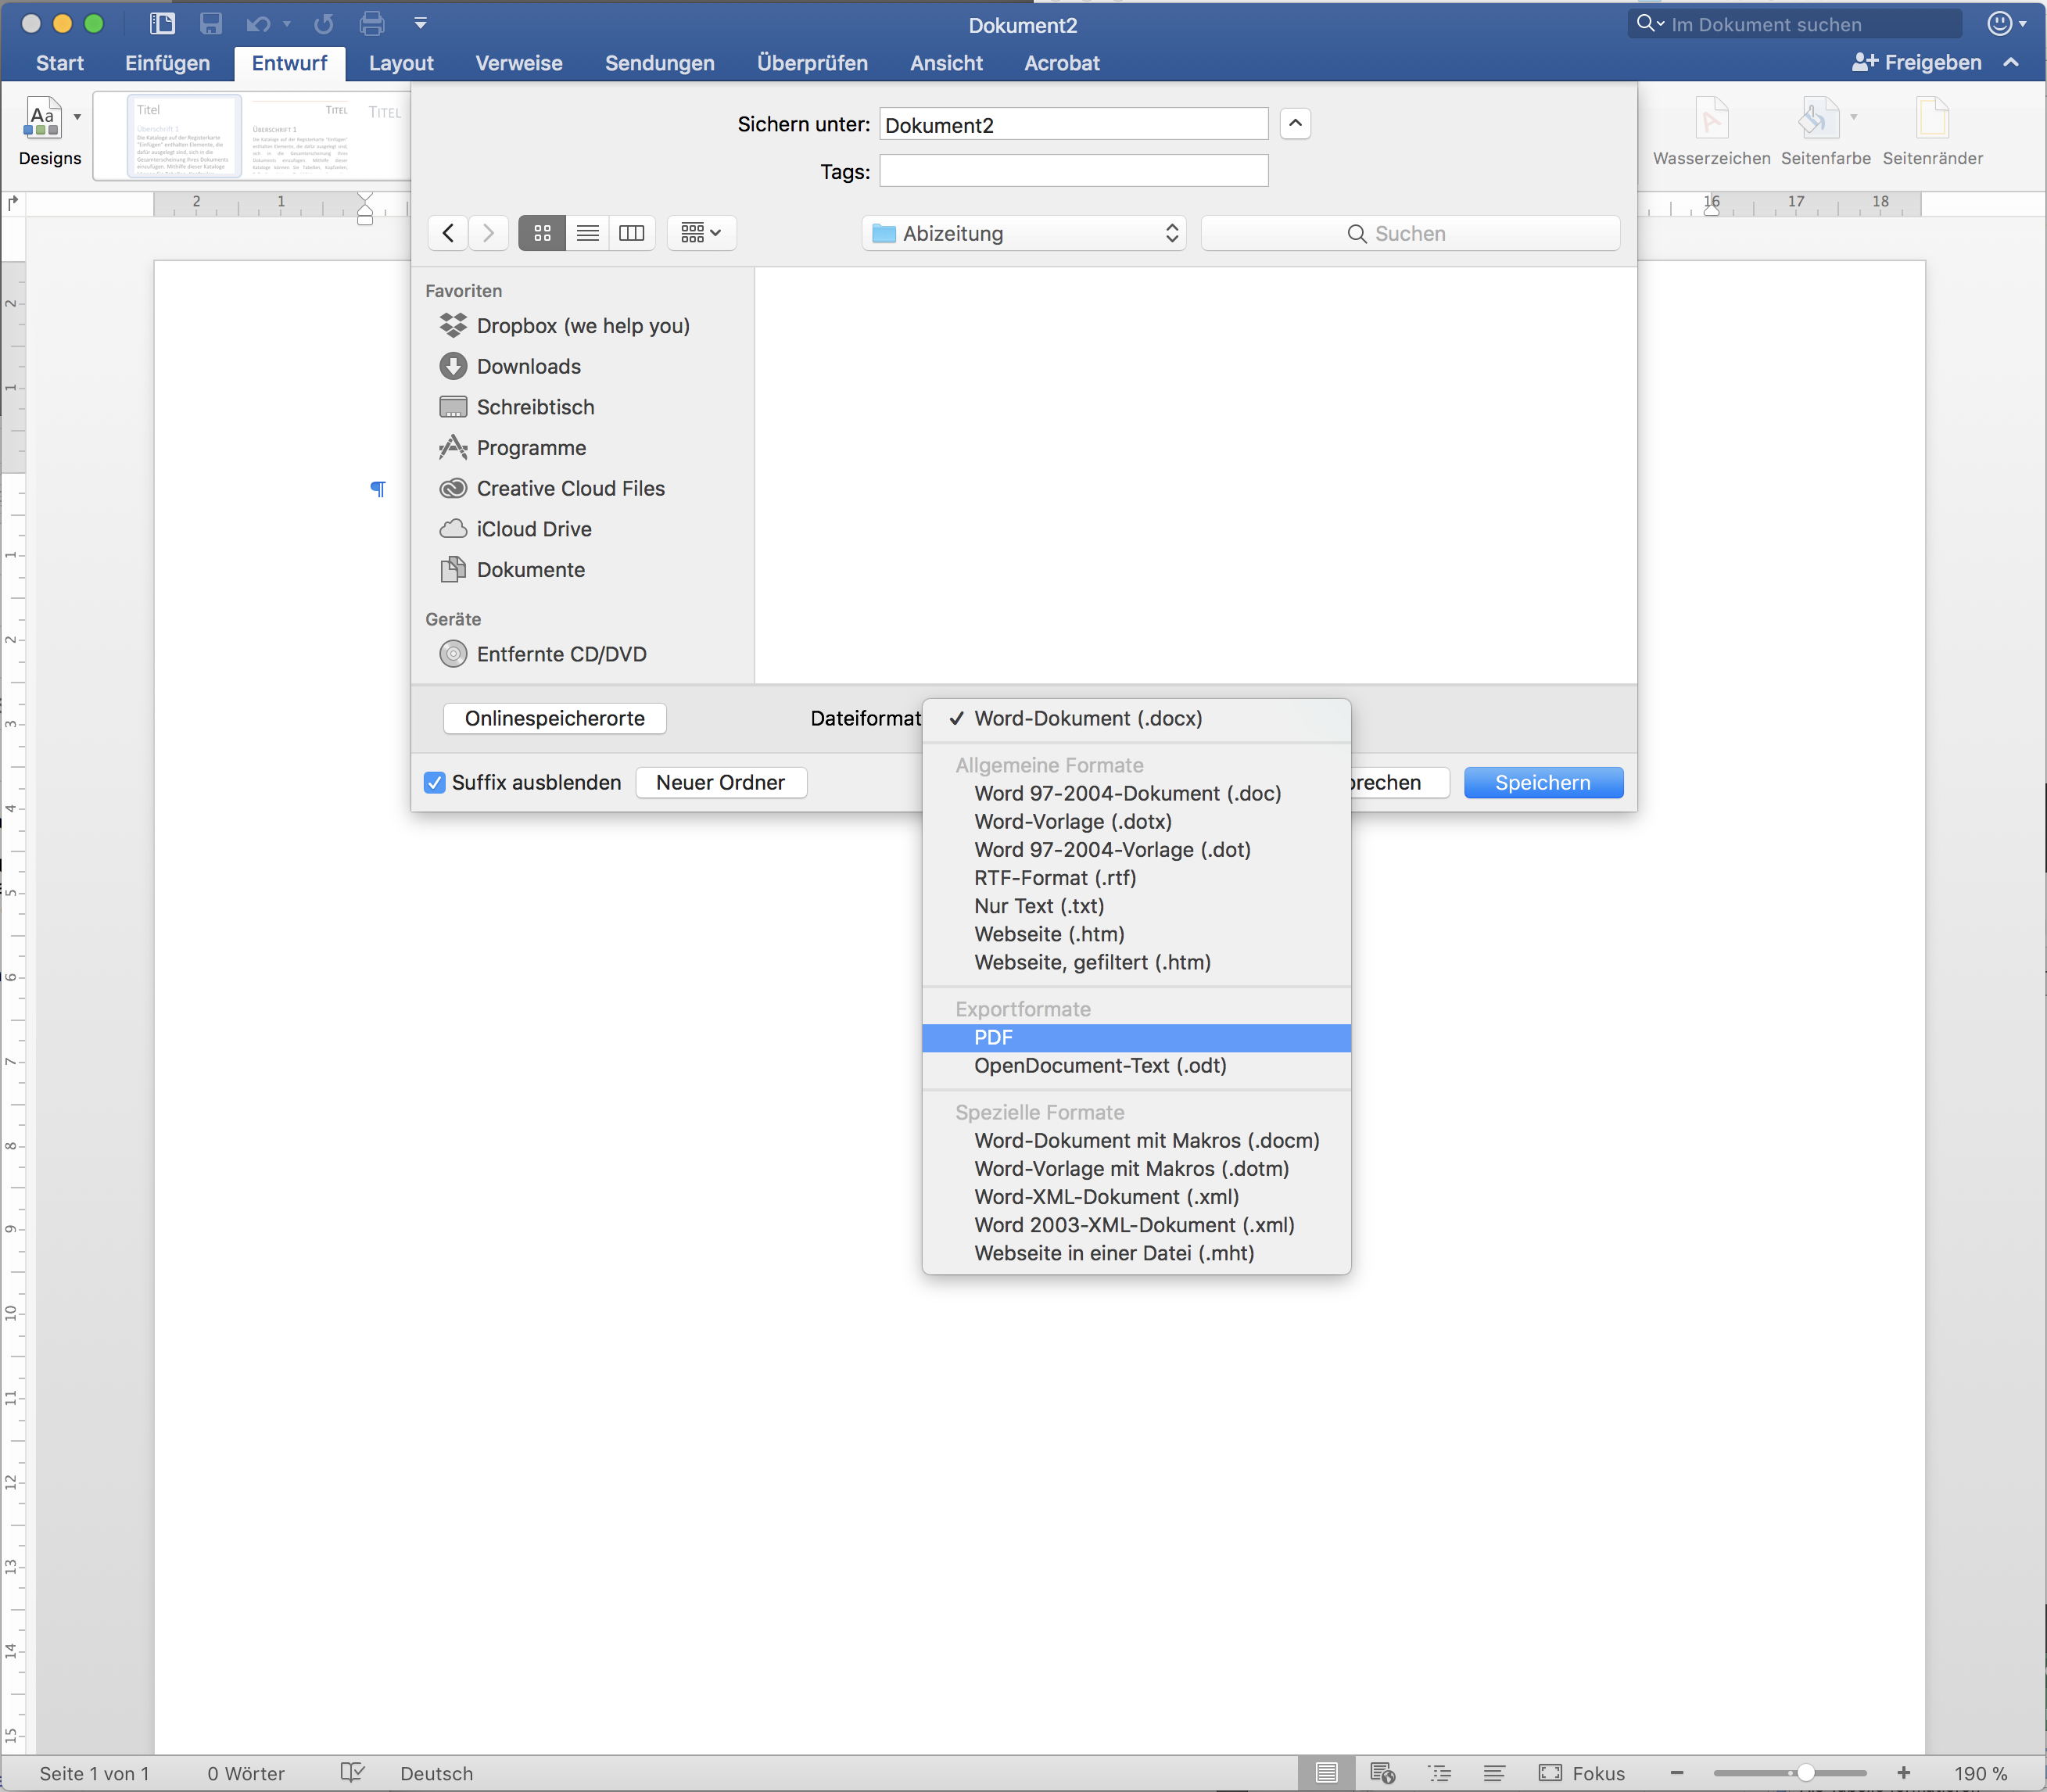Click zoom out minus icon
The height and width of the screenshot is (1792, 2047).
[x=1677, y=1773]
